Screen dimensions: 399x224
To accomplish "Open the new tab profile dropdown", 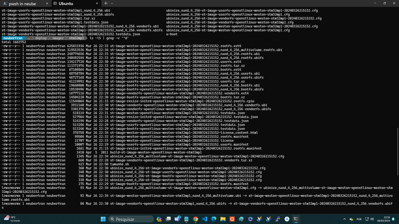I will 112,4.
